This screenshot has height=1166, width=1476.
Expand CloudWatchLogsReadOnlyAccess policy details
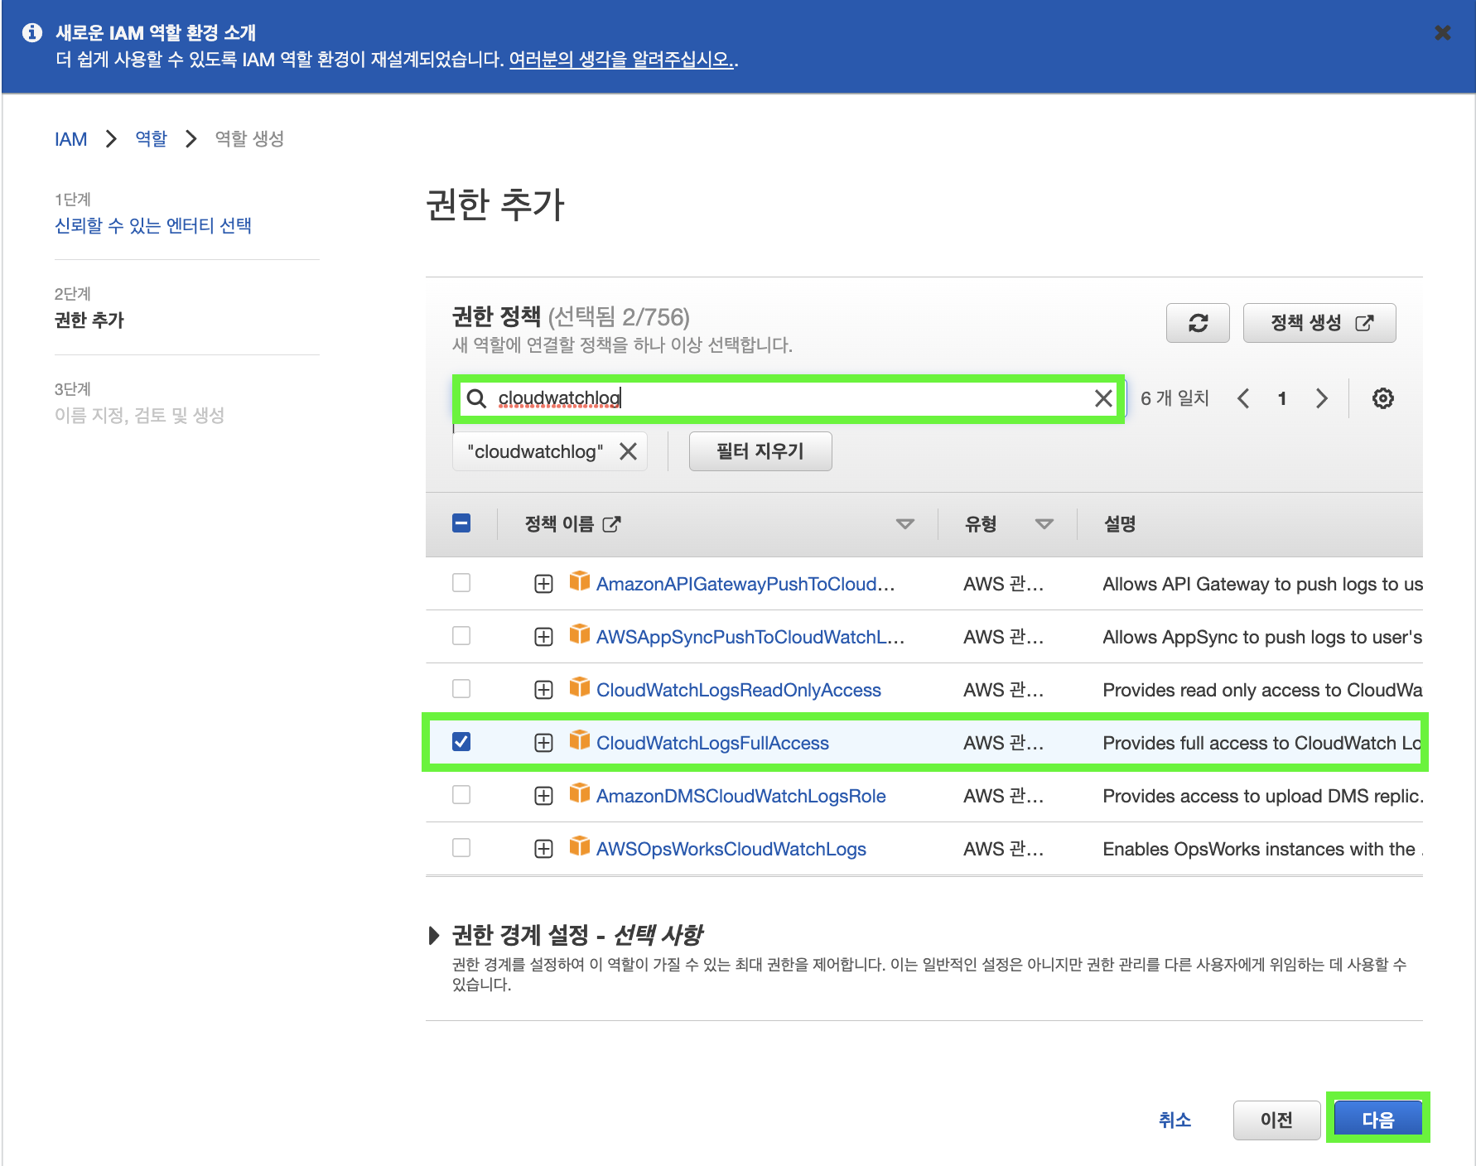tap(543, 691)
